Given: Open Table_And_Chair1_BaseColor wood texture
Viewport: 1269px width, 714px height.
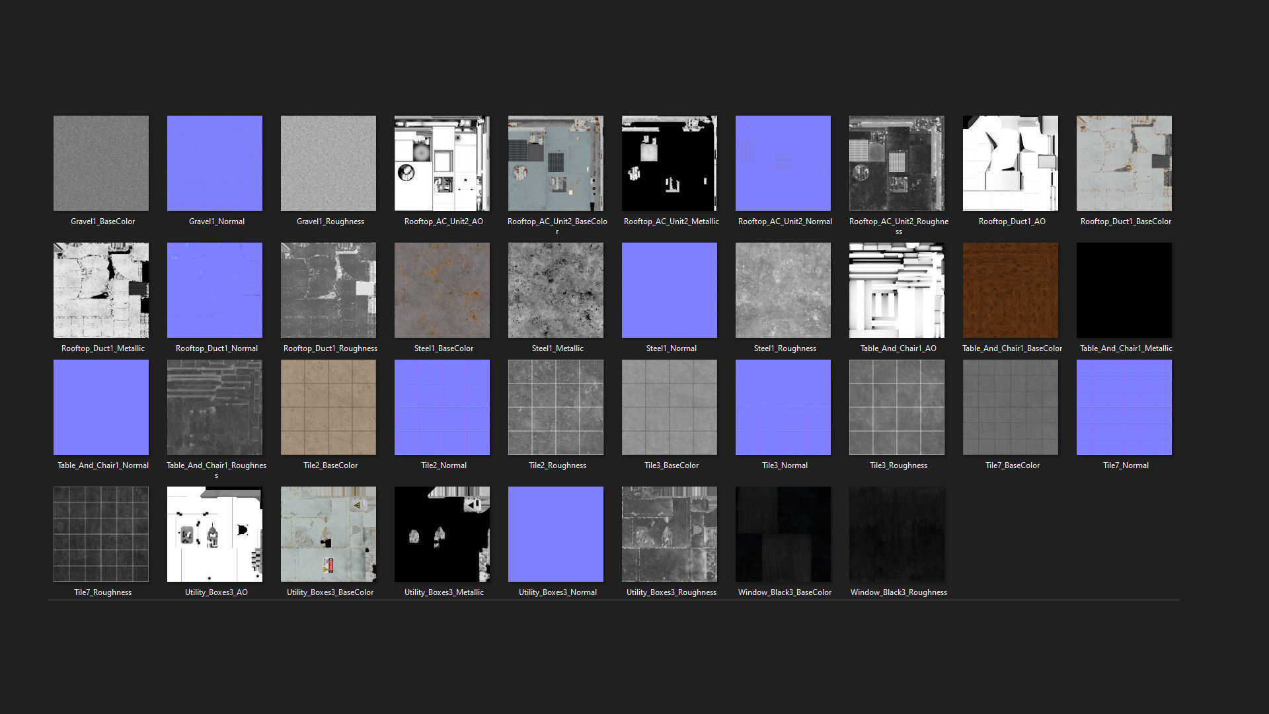Looking at the screenshot, I should click(x=1011, y=290).
